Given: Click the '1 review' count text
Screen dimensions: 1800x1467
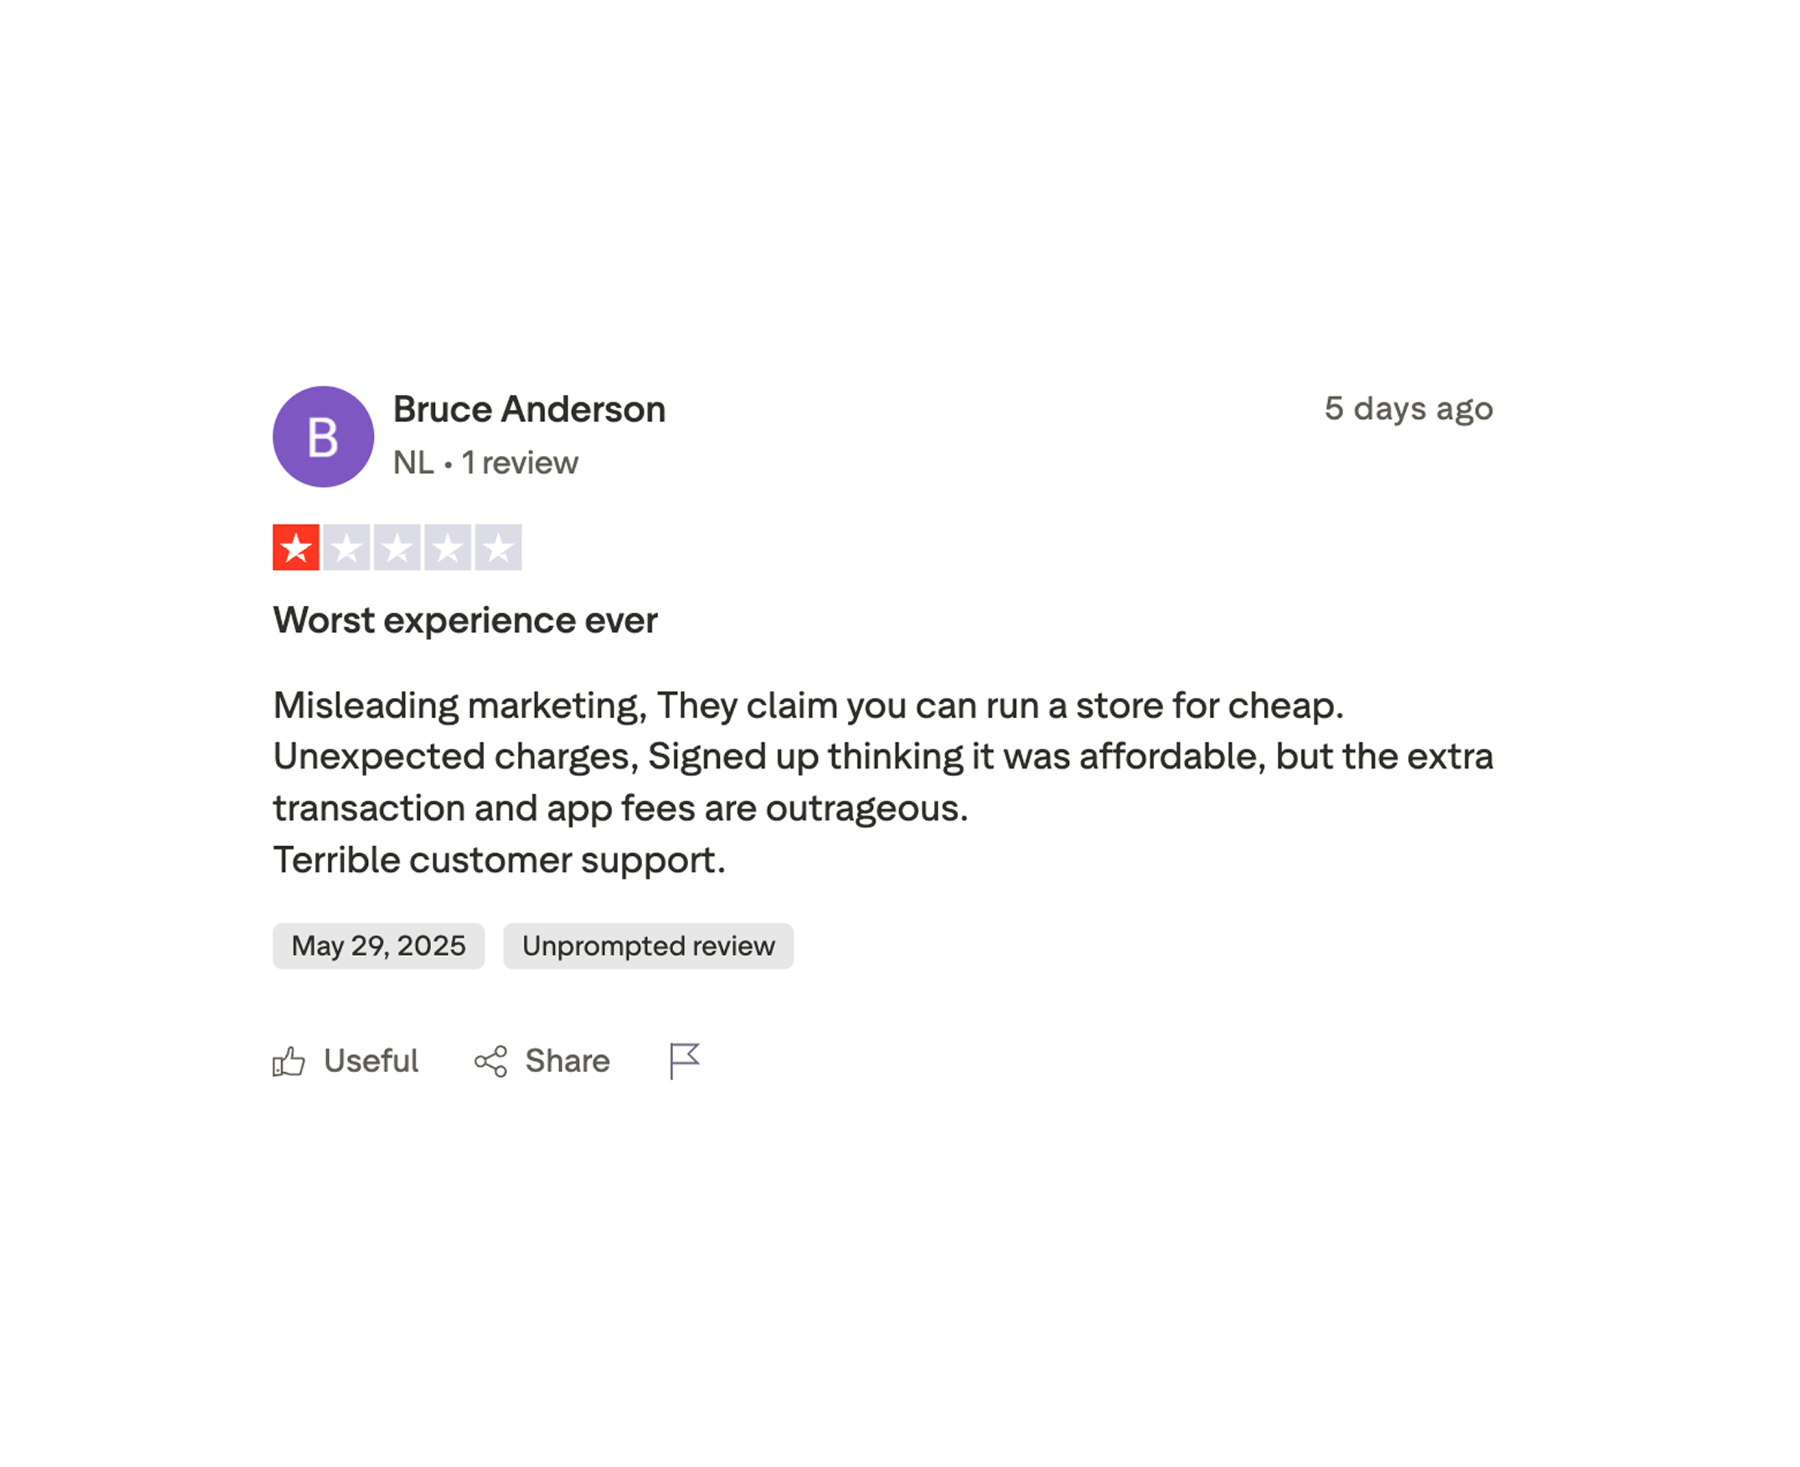Looking at the screenshot, I should click(x=519, y=463).
